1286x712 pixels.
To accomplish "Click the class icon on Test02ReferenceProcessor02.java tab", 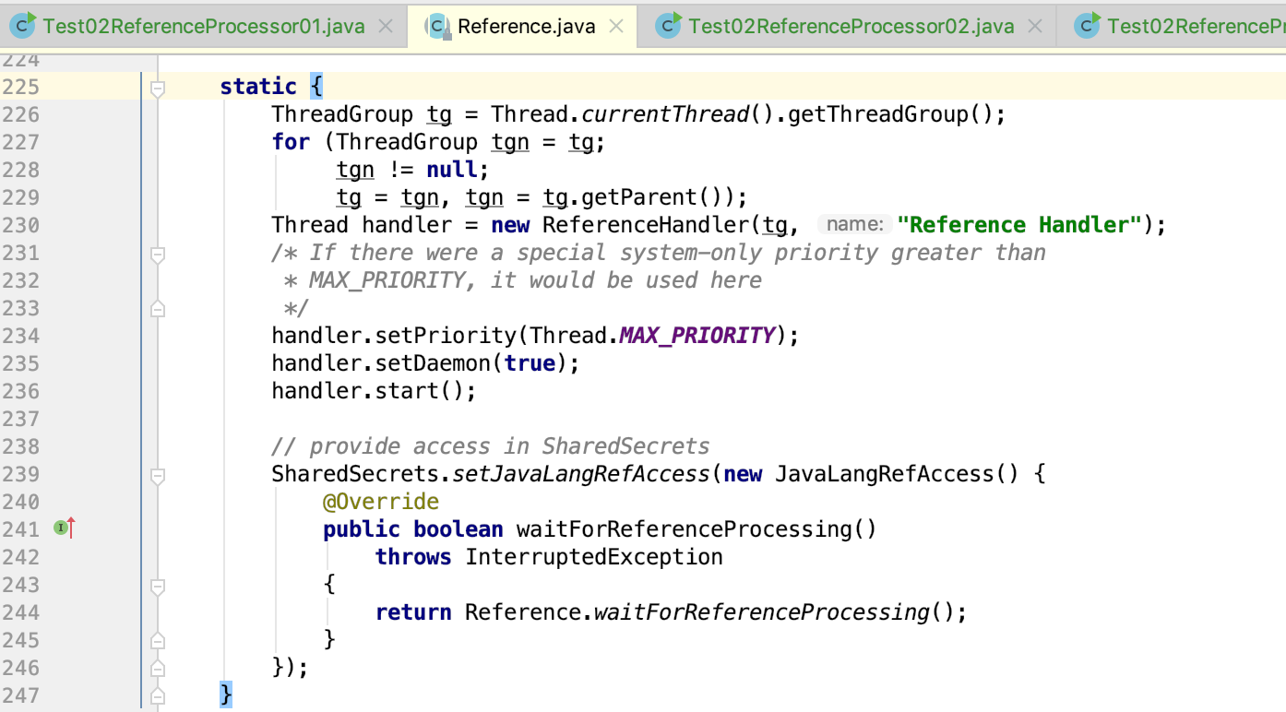I will (666, 26).
